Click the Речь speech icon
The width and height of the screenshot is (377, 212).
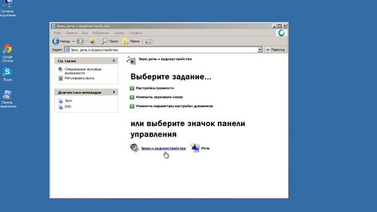pyautogui.click(x=195, y=148)
